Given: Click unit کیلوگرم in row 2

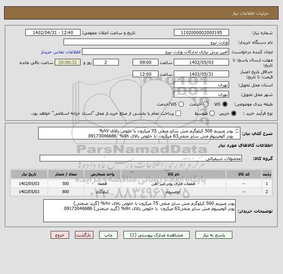Looking at the screenshot, I should point(102,192).
